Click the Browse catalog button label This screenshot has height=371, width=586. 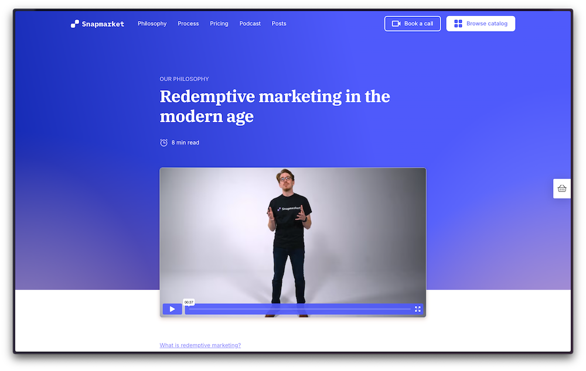(487, 24)
